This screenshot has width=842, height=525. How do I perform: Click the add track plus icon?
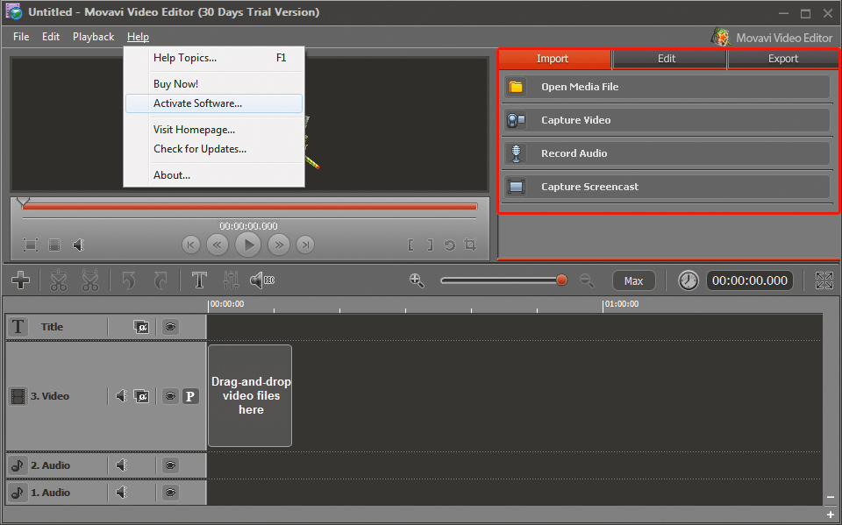[21, 280]
